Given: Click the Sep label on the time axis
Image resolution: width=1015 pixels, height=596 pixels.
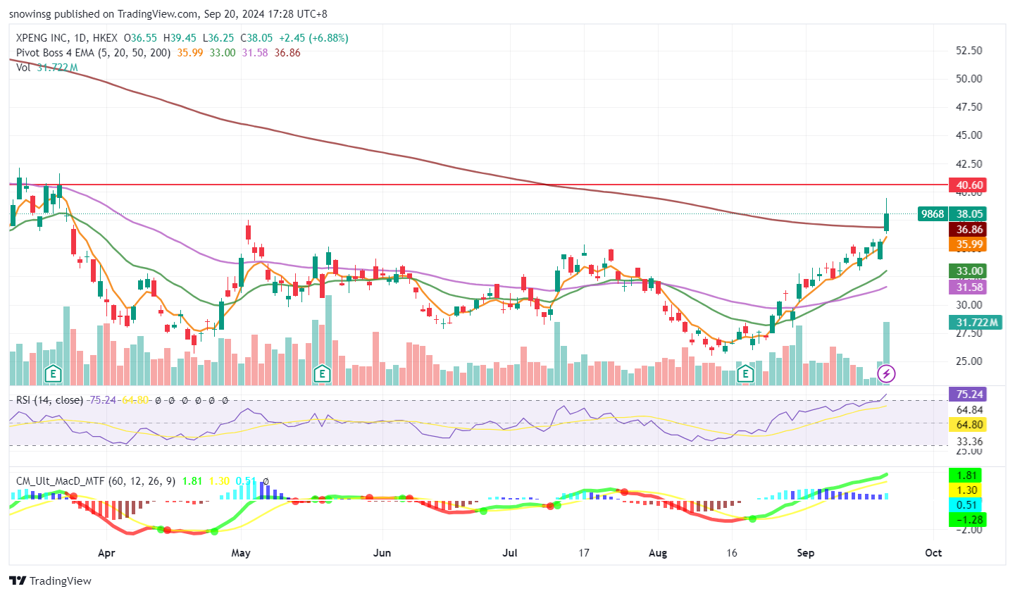Looking at the screenshot, I should point(806,553).
